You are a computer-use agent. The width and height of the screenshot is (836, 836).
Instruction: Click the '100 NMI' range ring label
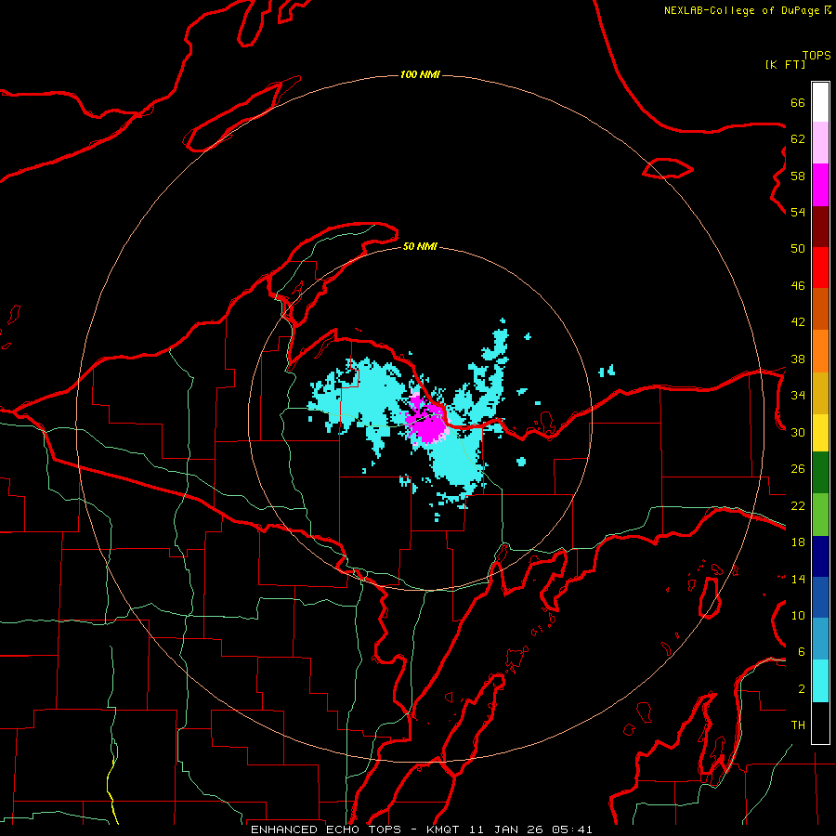tap(420, 74)
